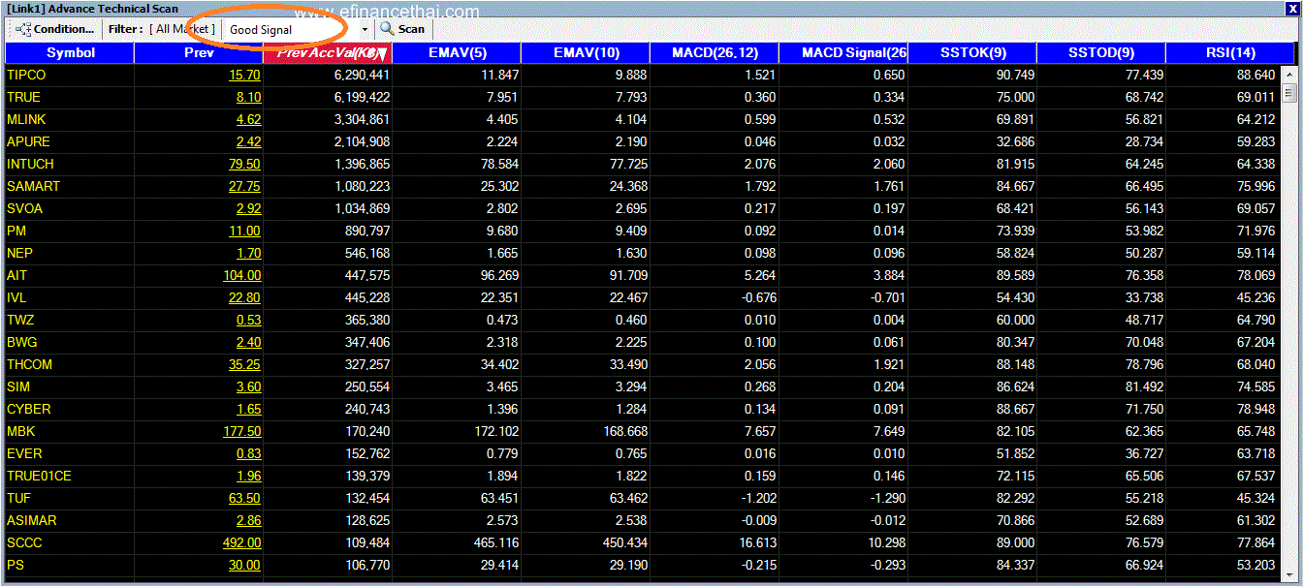Click TIPCO accumulated value 6,290,441
This screenshot has width=1303, height=587.
point(362,75)
